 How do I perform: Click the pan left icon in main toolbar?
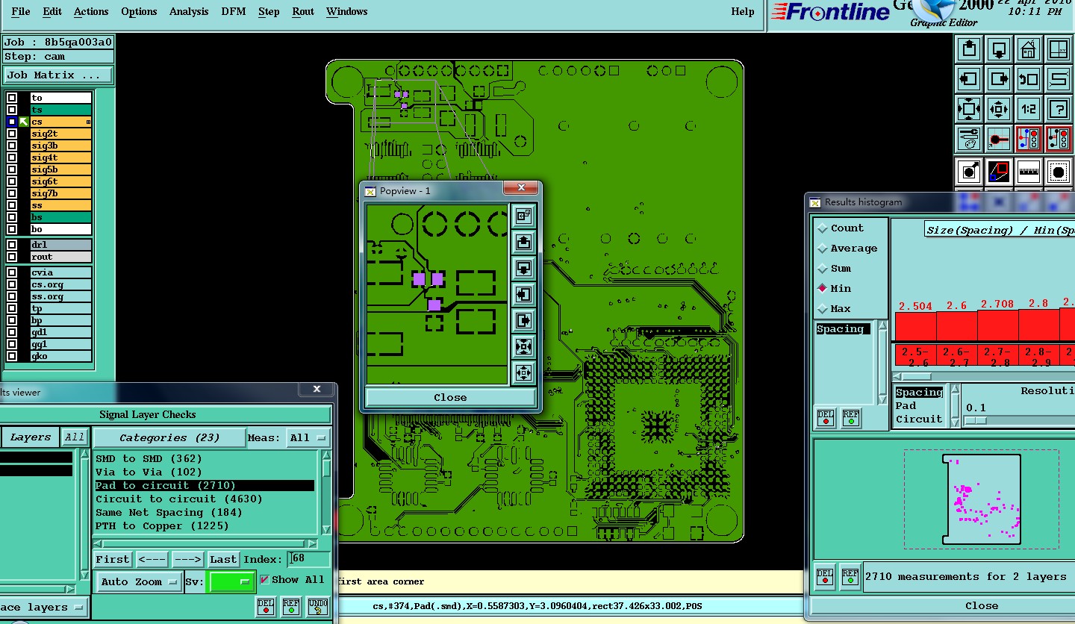(x=969, y=78)
